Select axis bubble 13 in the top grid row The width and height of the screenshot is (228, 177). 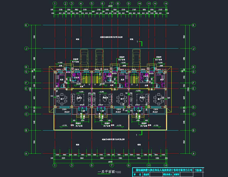click(x=166, y=4)
